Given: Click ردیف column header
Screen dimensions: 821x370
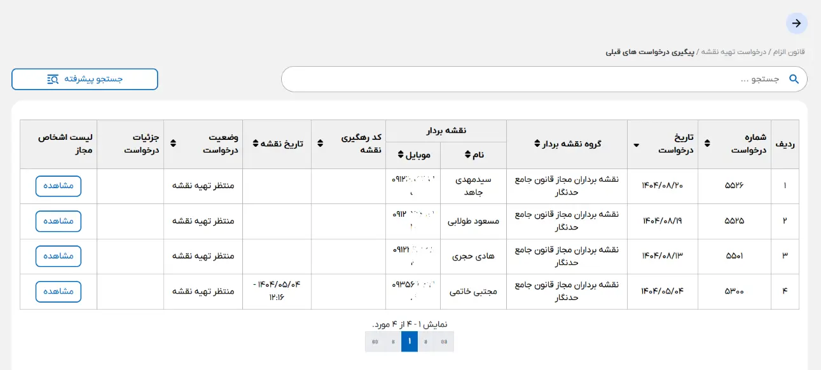Looking at the screenshot, I should tap(785, 144).
